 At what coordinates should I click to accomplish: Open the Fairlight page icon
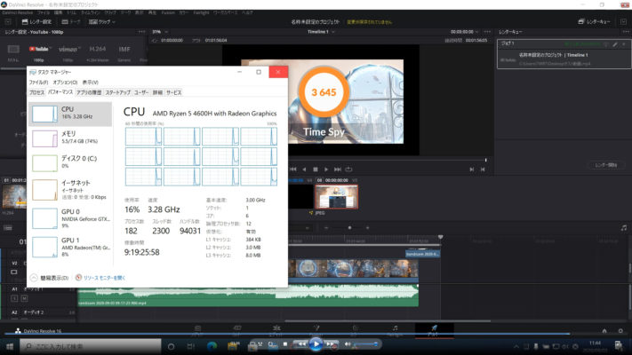[395, 328]
